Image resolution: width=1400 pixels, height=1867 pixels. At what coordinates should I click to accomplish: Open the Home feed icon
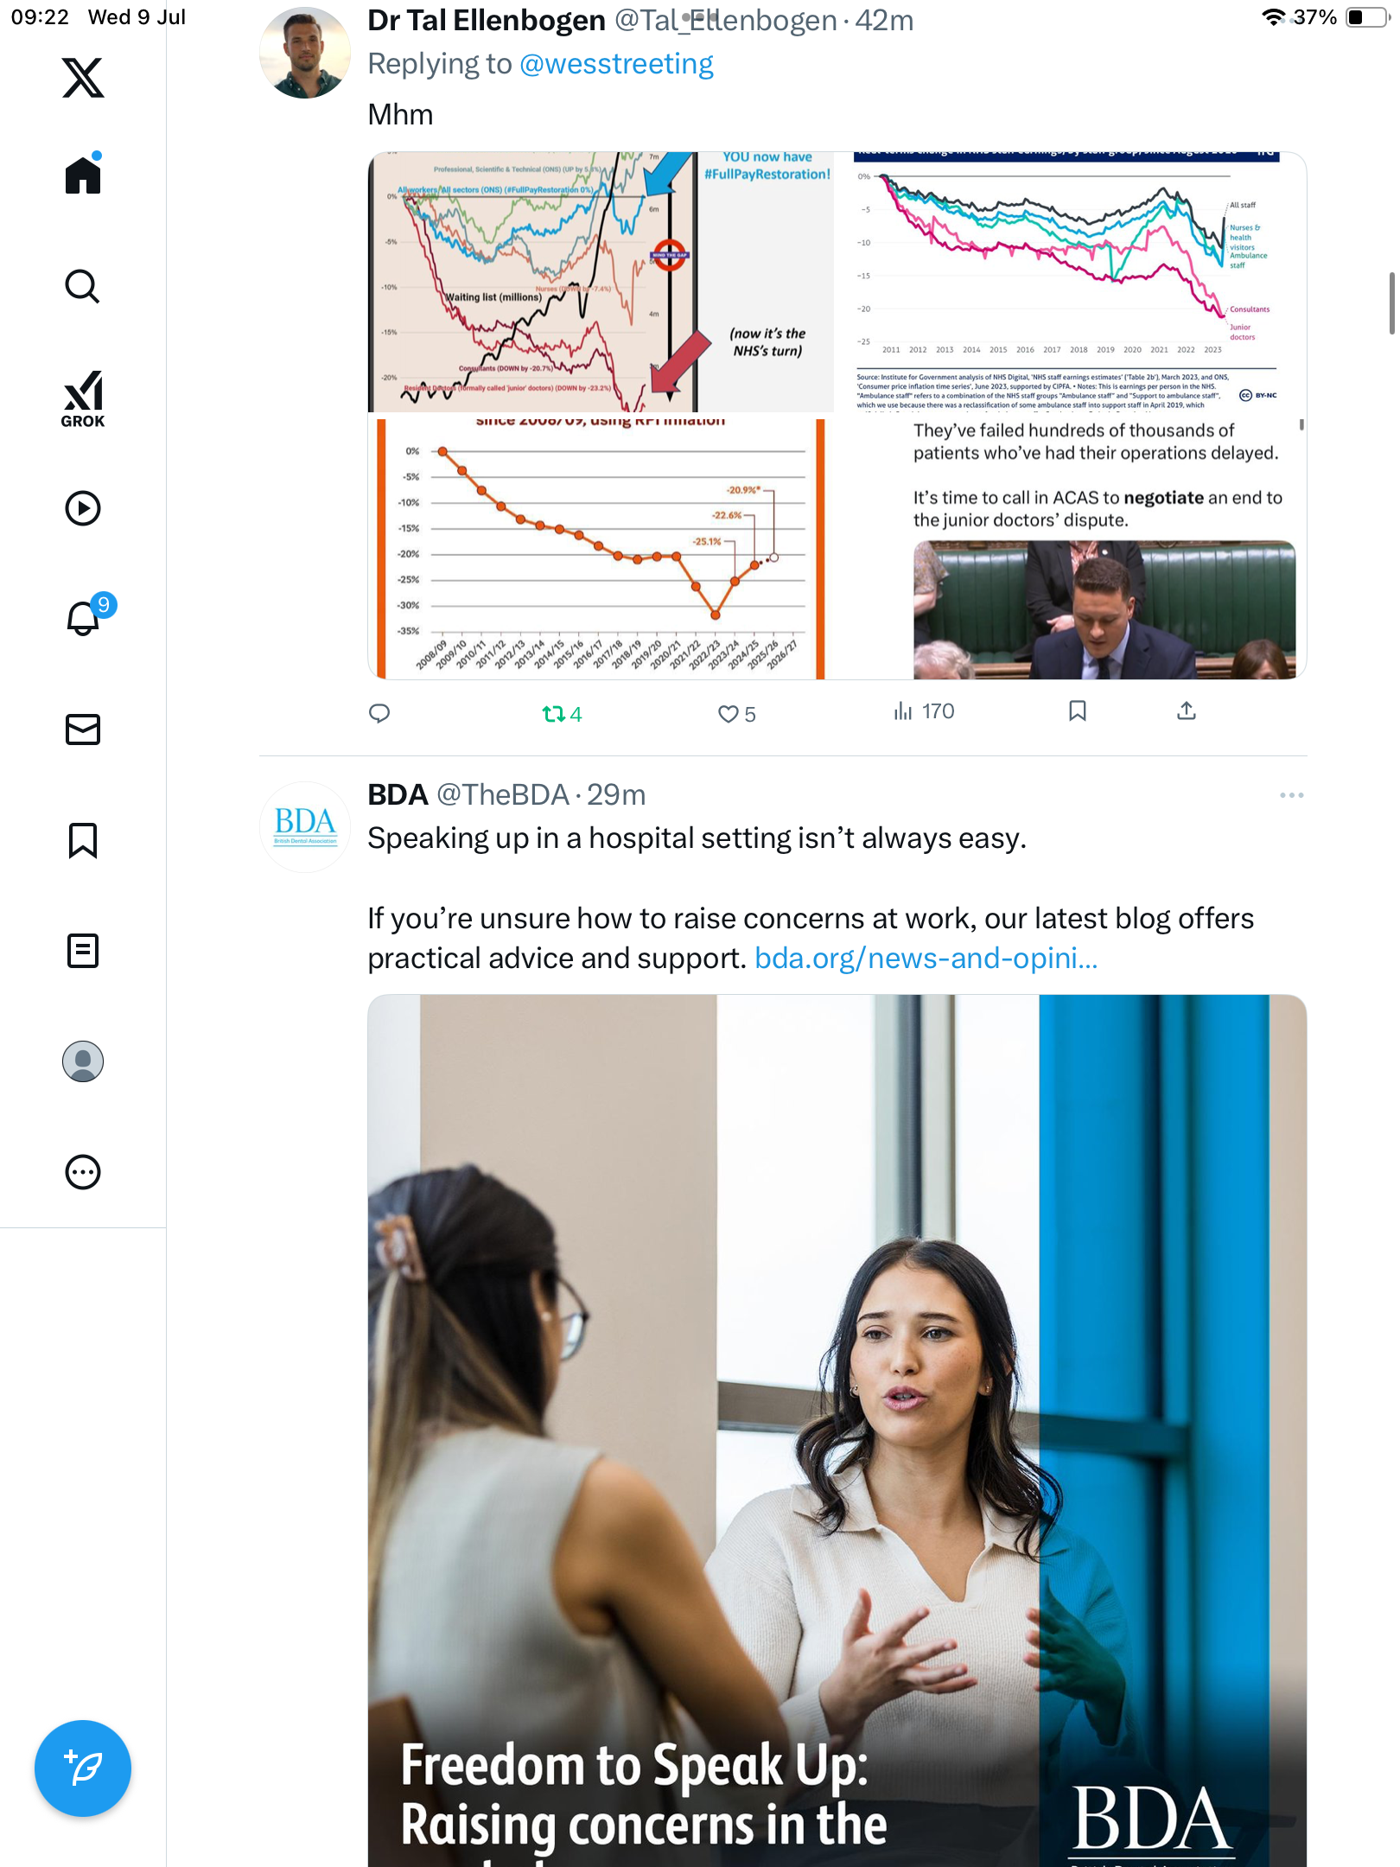point(83,174)
